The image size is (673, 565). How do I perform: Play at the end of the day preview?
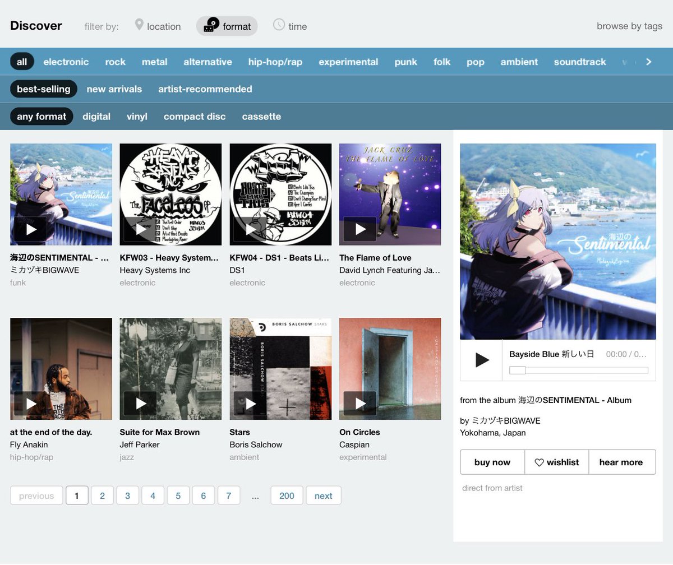tap(30, 404)
